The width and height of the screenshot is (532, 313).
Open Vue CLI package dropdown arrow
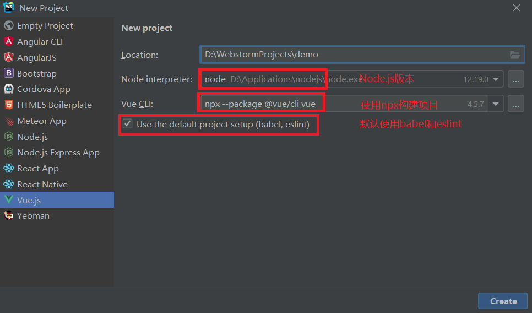(x=496, y=104)
